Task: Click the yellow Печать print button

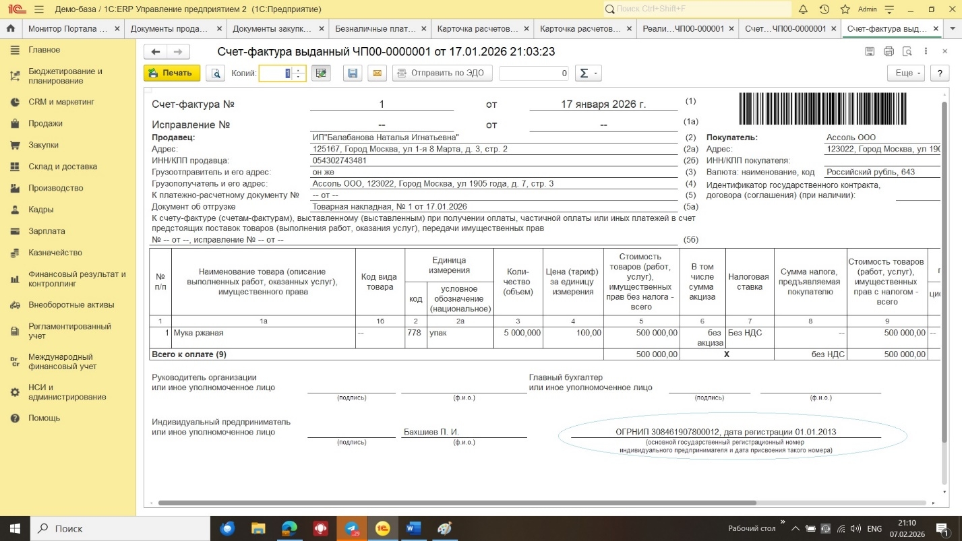Action: click(x=171, y=73)
